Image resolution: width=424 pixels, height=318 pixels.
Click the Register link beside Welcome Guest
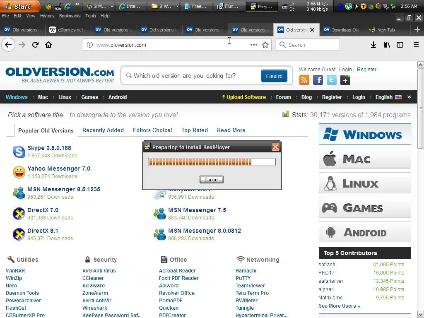[x=367, y=70]
